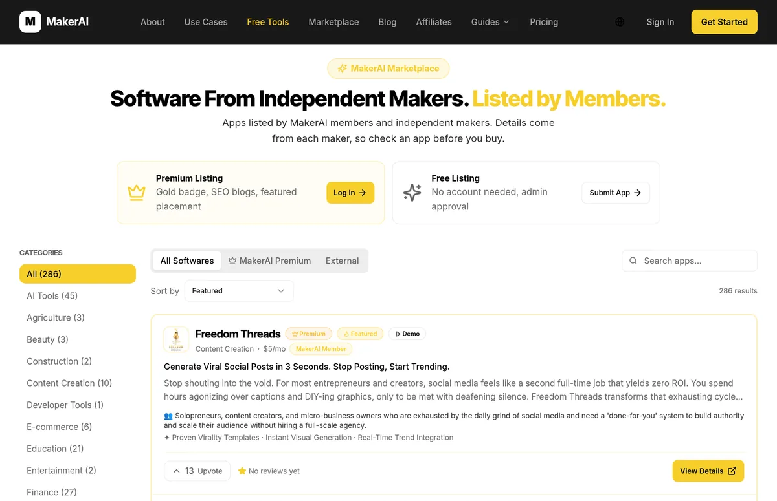Click Sign In
This screenshot has width=777, height=501.
coord(660,22)
